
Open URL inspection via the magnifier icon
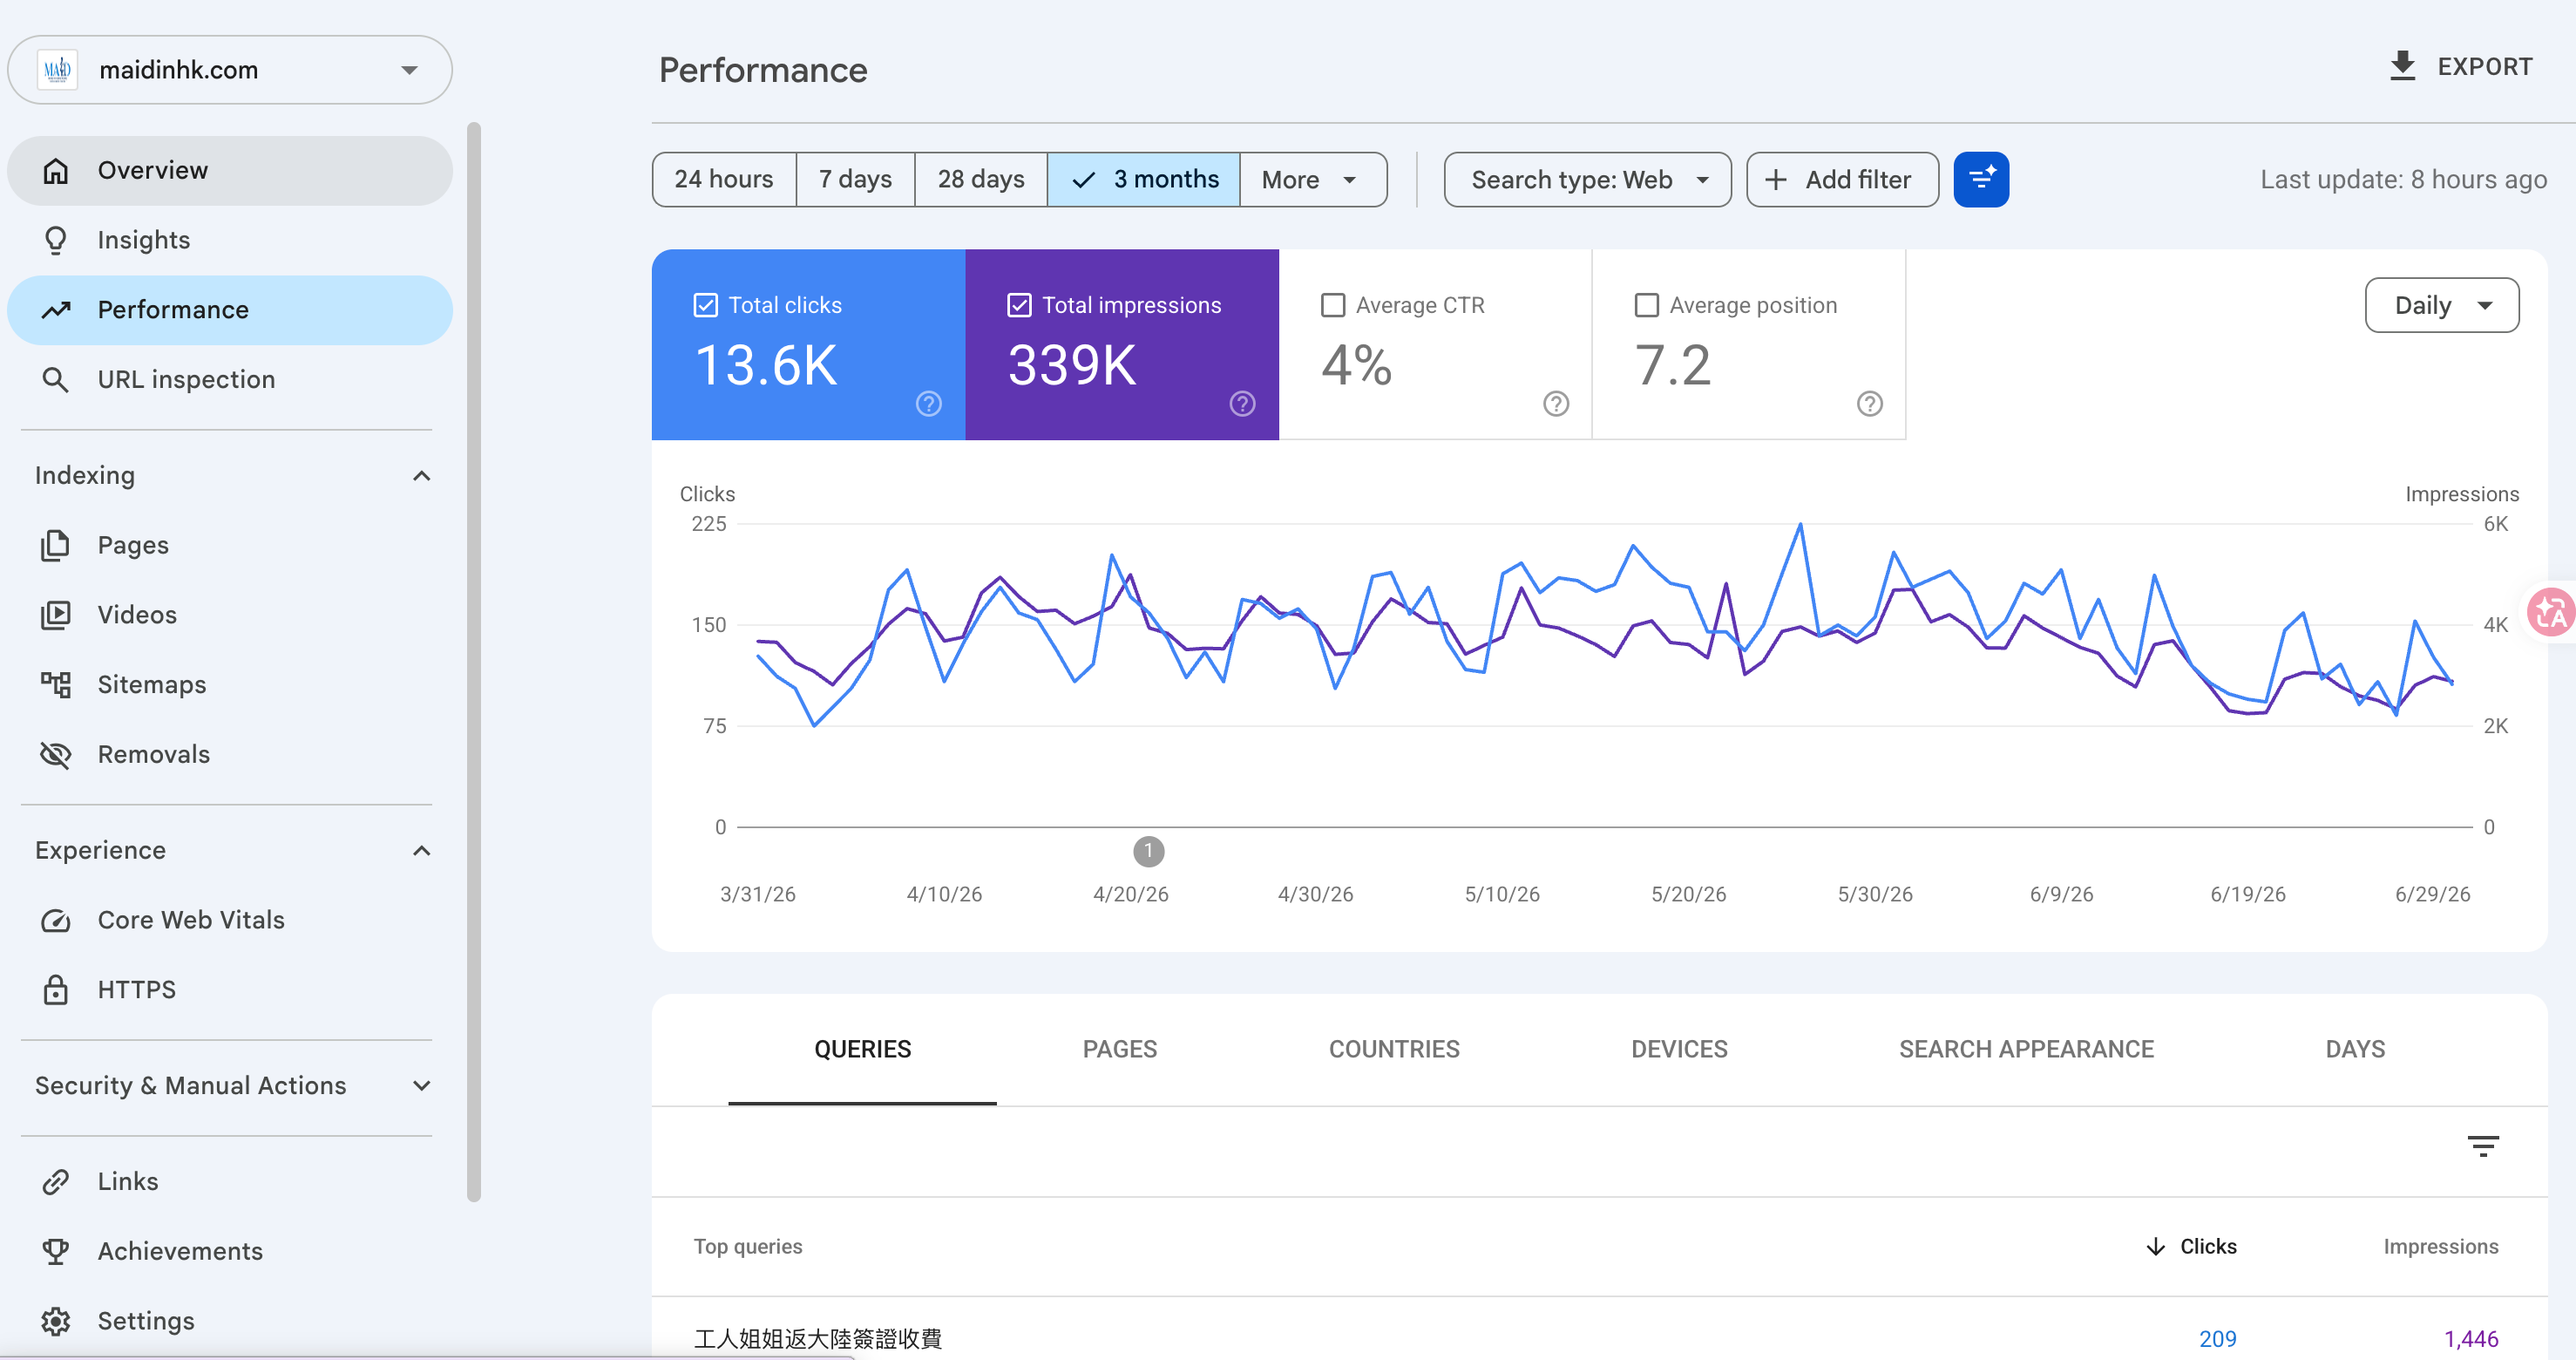[x=56, y=379]
